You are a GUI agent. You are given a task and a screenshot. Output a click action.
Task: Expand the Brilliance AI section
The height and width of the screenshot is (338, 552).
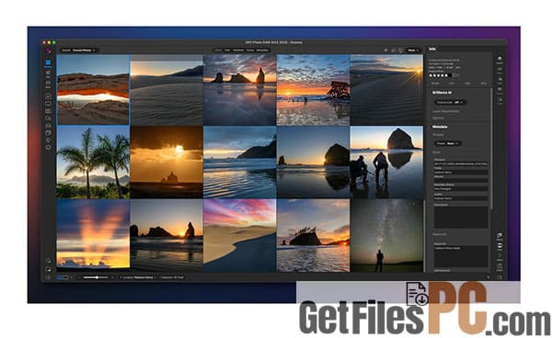(442, 93)
